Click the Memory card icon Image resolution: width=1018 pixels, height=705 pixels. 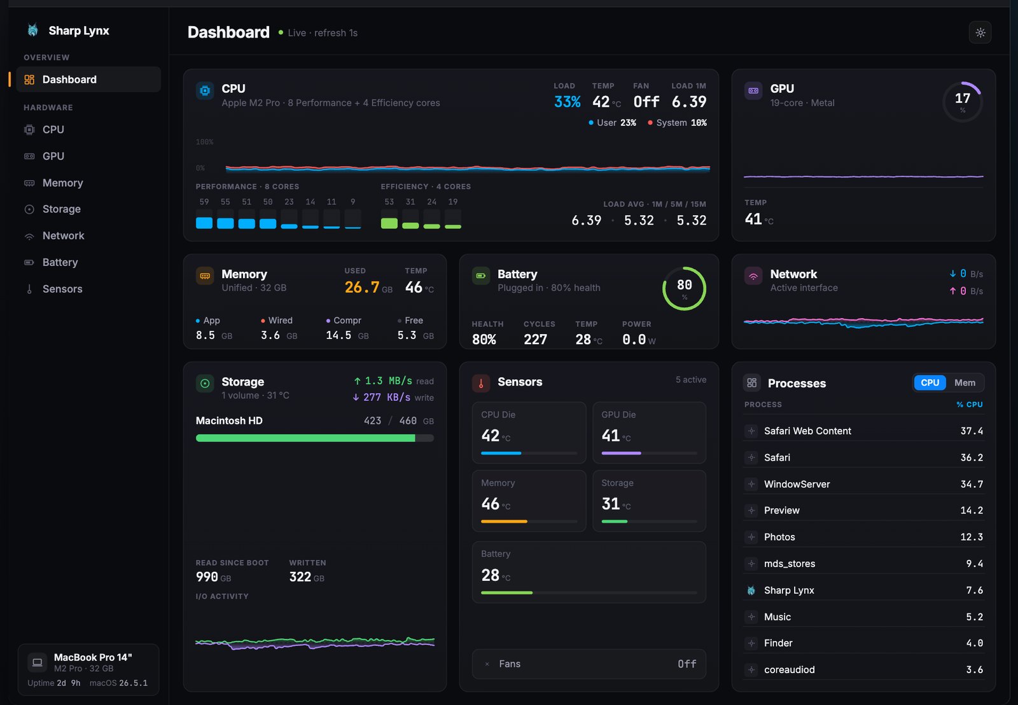click(205, 276)
